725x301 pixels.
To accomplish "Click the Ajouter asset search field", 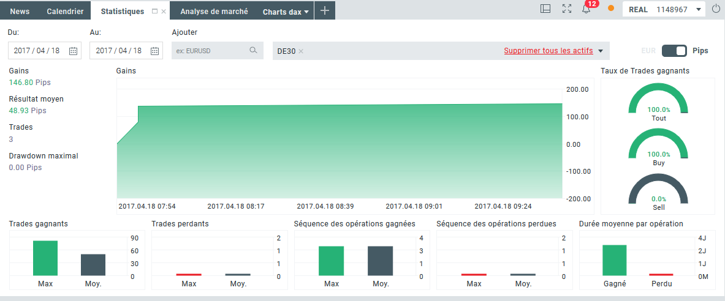I will pos(218,51).
